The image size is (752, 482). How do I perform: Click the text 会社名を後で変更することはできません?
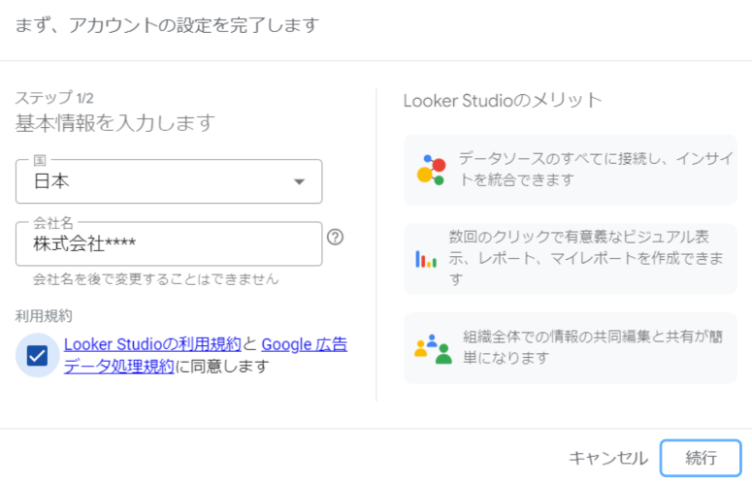click(x=155, y=279)
